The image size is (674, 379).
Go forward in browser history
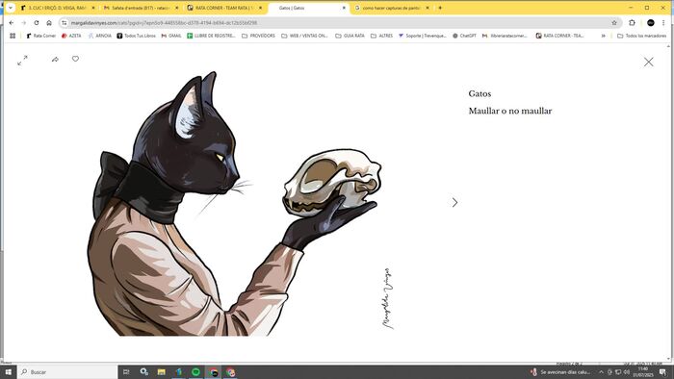pyautogui.click(x=24, y=23)
